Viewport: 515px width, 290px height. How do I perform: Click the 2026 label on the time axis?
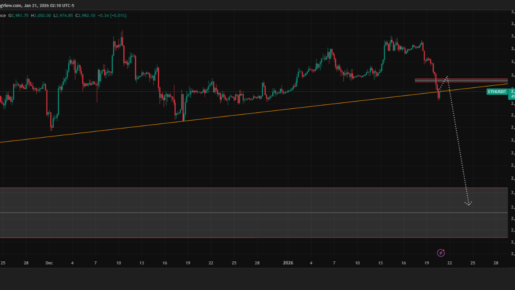[288, 263]
